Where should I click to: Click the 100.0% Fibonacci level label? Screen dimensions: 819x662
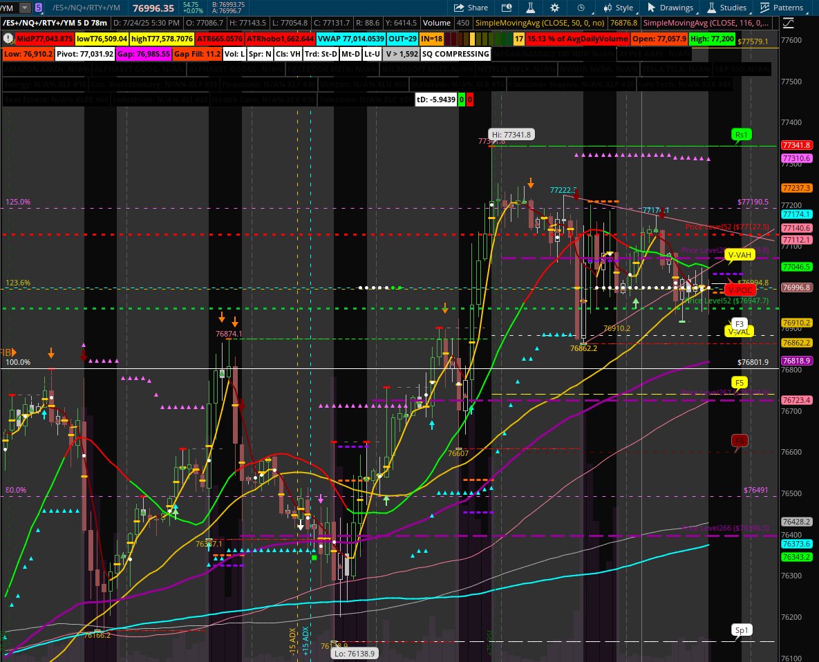pos(18,362)
